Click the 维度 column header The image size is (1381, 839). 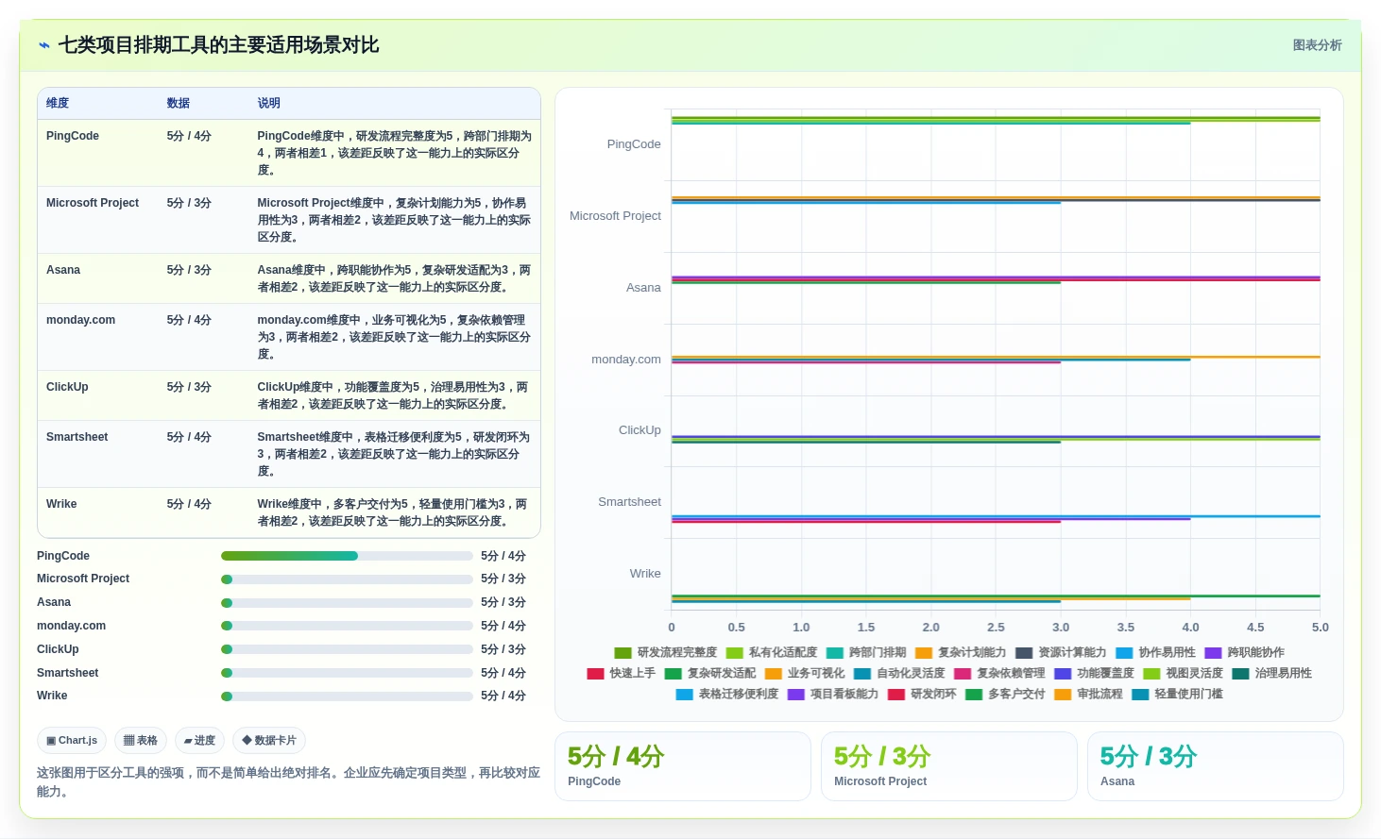point(58,104)
